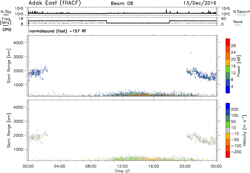Click the 'Adak East (fitACF)' title
The width and height of the screenshot is (250, 173).
pyautogui.click(x=55, y=3)
